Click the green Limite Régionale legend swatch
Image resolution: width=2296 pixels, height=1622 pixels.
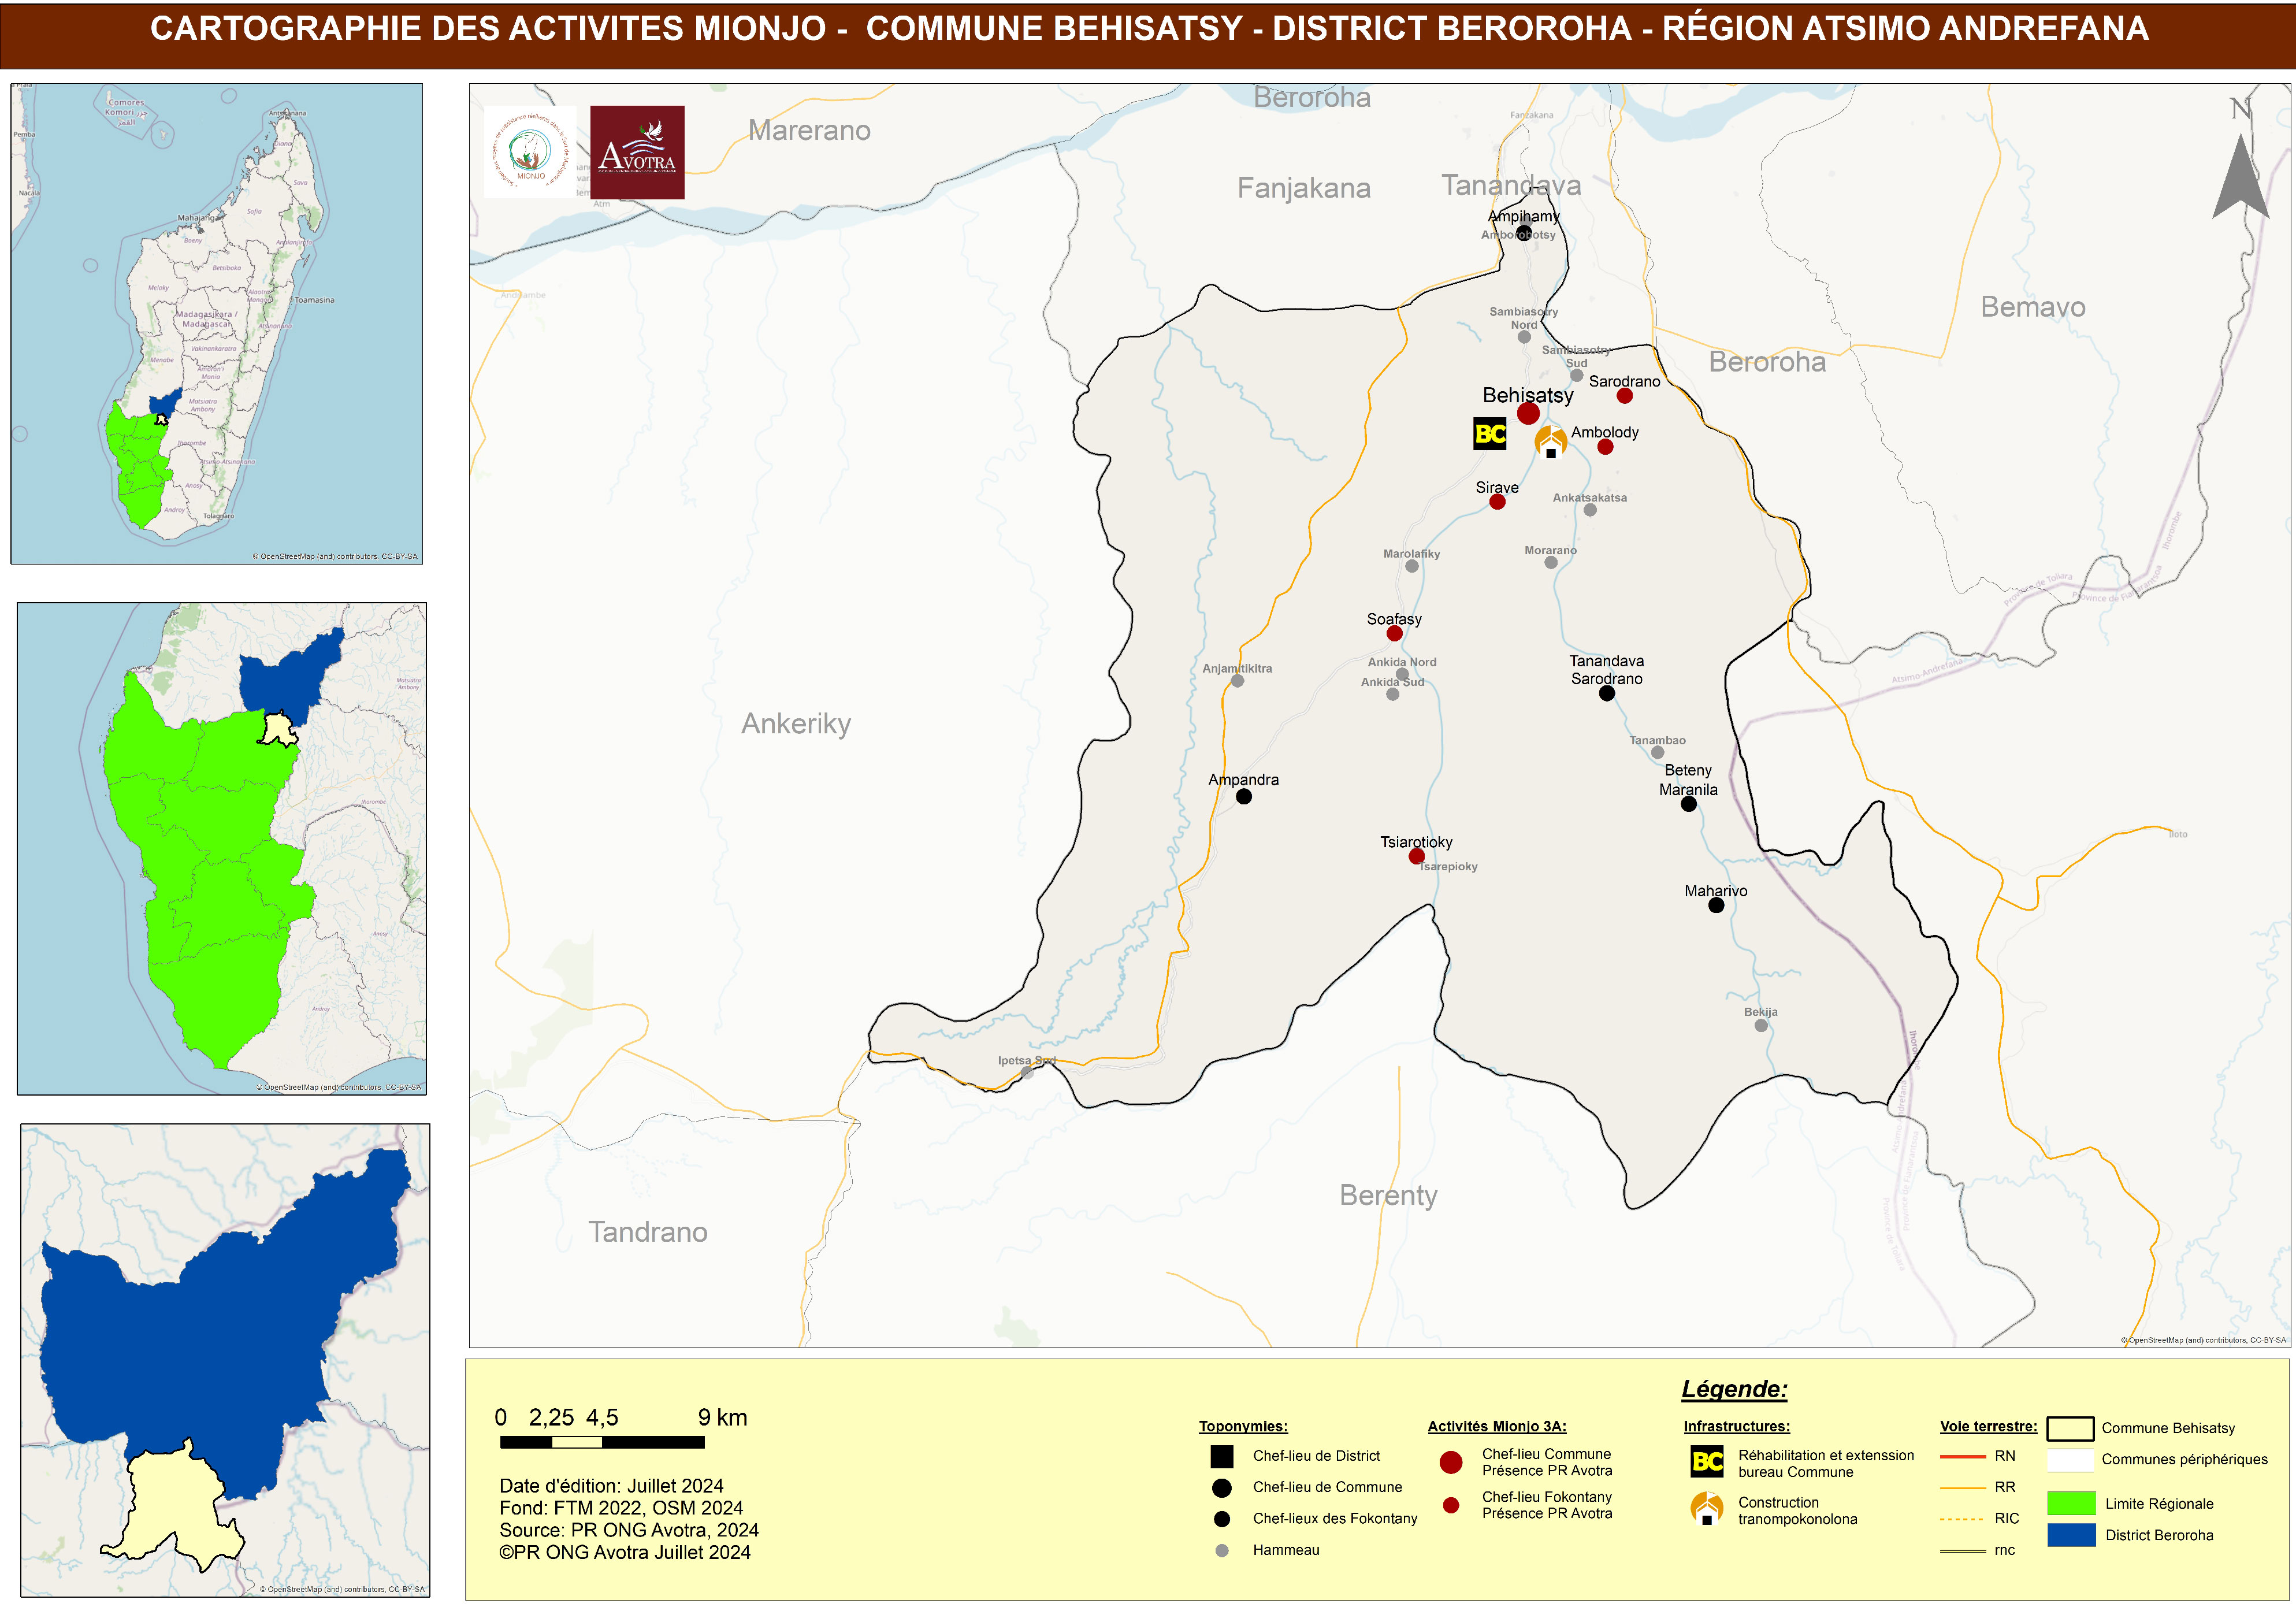click(2071, 1503)
